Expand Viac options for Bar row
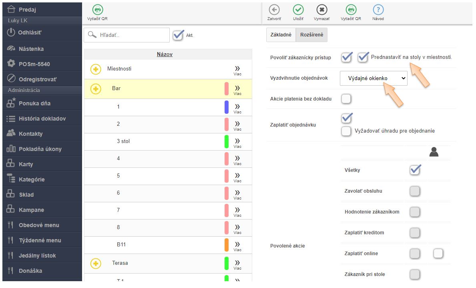This screenshot has width=476, height=288. pos(237,89)
